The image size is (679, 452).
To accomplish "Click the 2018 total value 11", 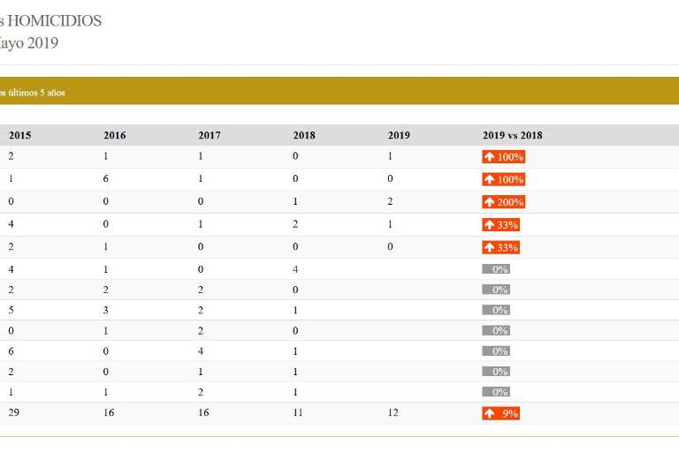I will (298, 412).
